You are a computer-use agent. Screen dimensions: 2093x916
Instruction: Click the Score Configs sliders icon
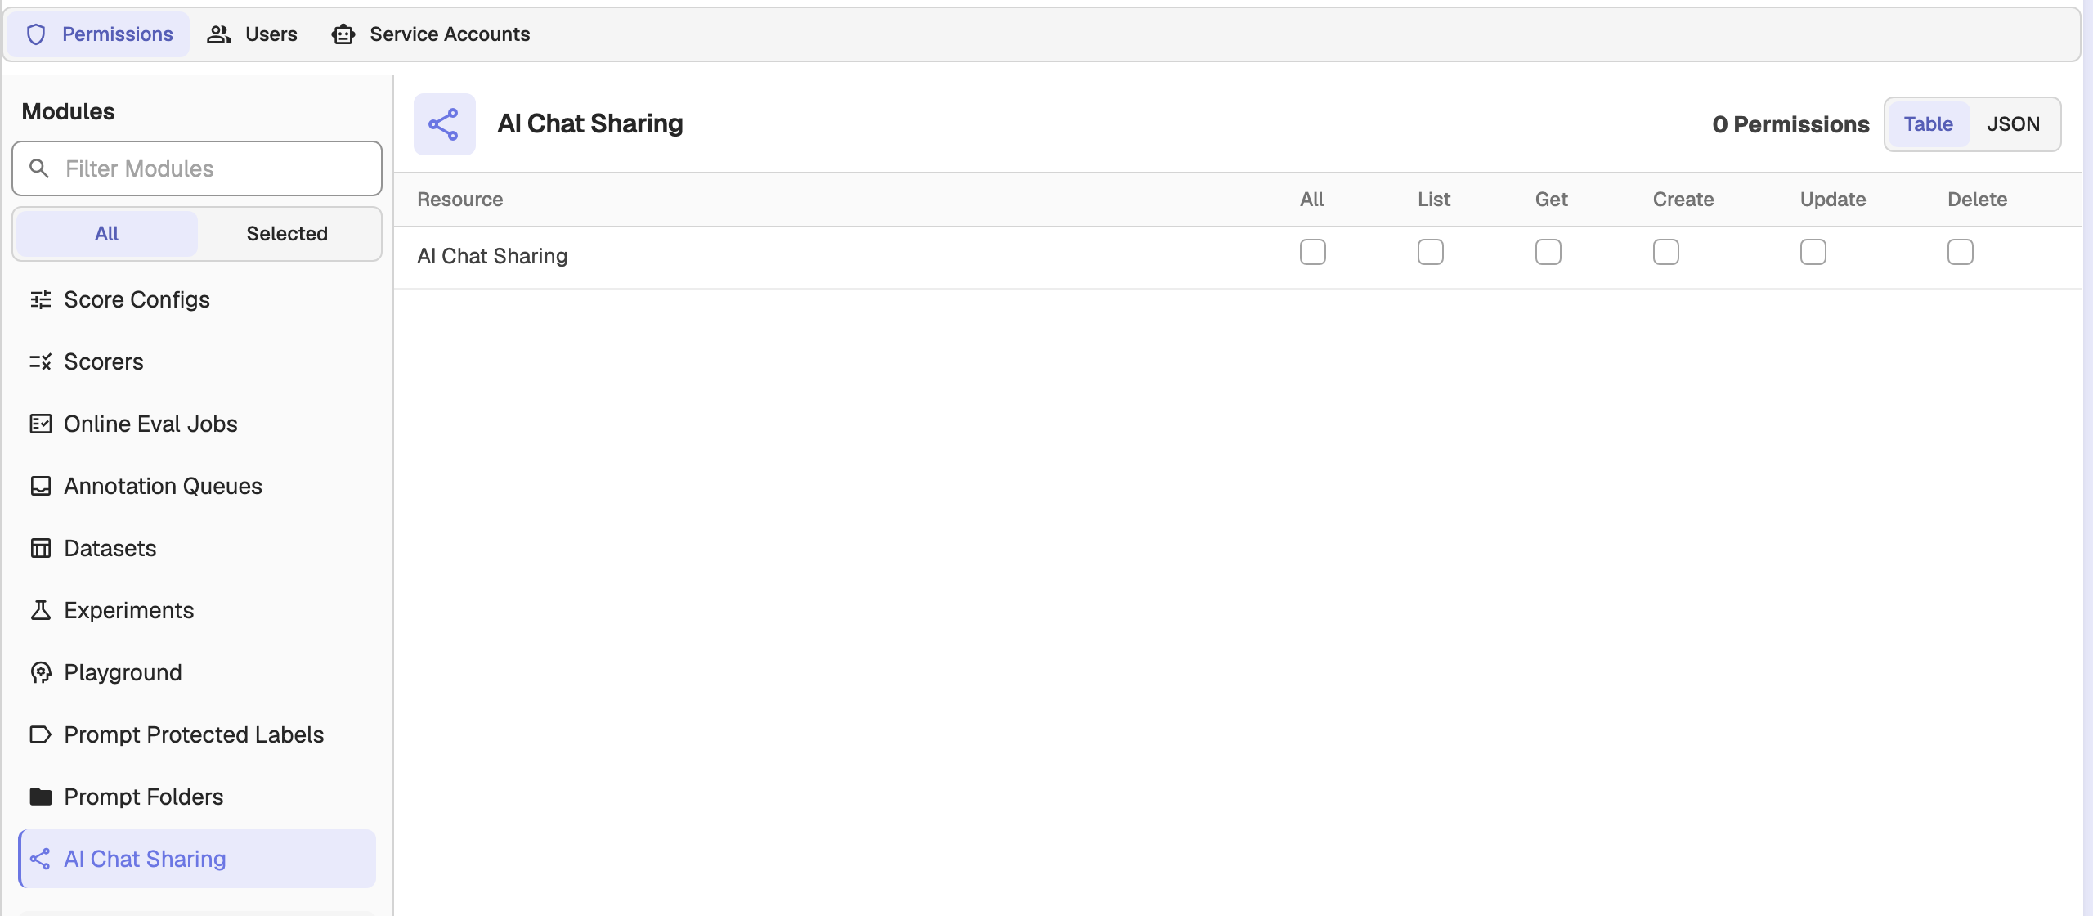(41, 299)
